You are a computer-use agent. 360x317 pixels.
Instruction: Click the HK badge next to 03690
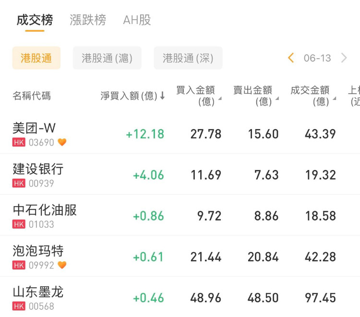(x=19, y=143)
